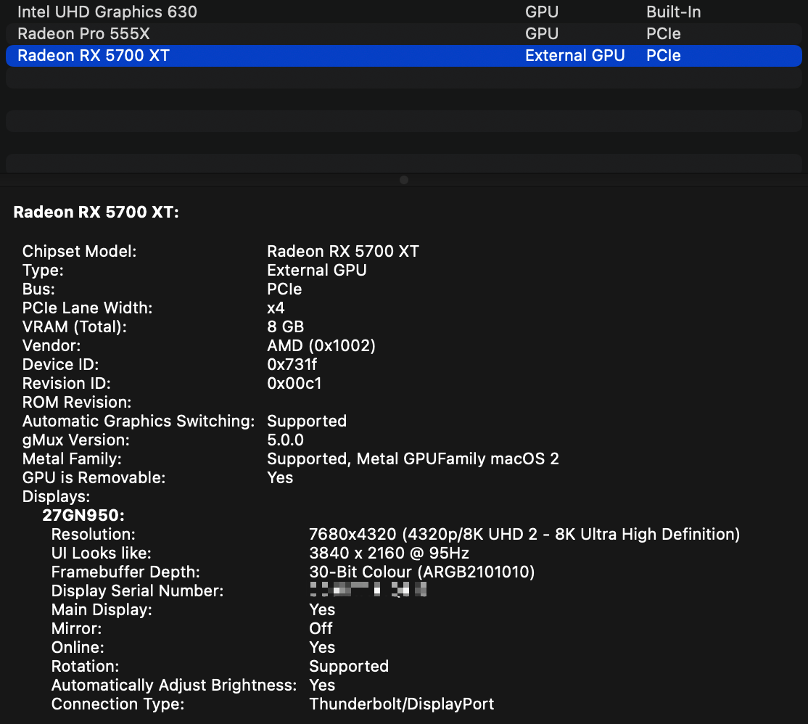This screenshot has height=724, width=808.
Task: Select the Radeon Pro 555X row
Action: pos(403,33)
